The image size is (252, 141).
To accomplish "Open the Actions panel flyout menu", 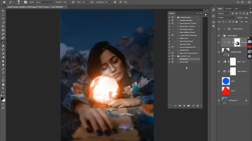I will [x=201, y=13].
